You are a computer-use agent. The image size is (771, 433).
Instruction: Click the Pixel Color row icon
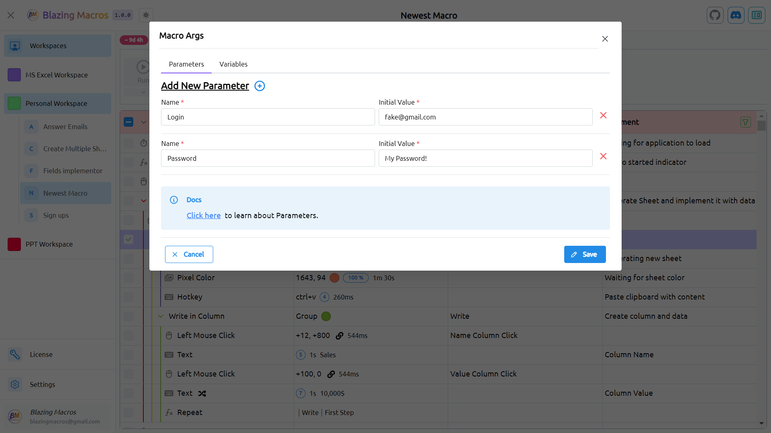click(169, 277)
